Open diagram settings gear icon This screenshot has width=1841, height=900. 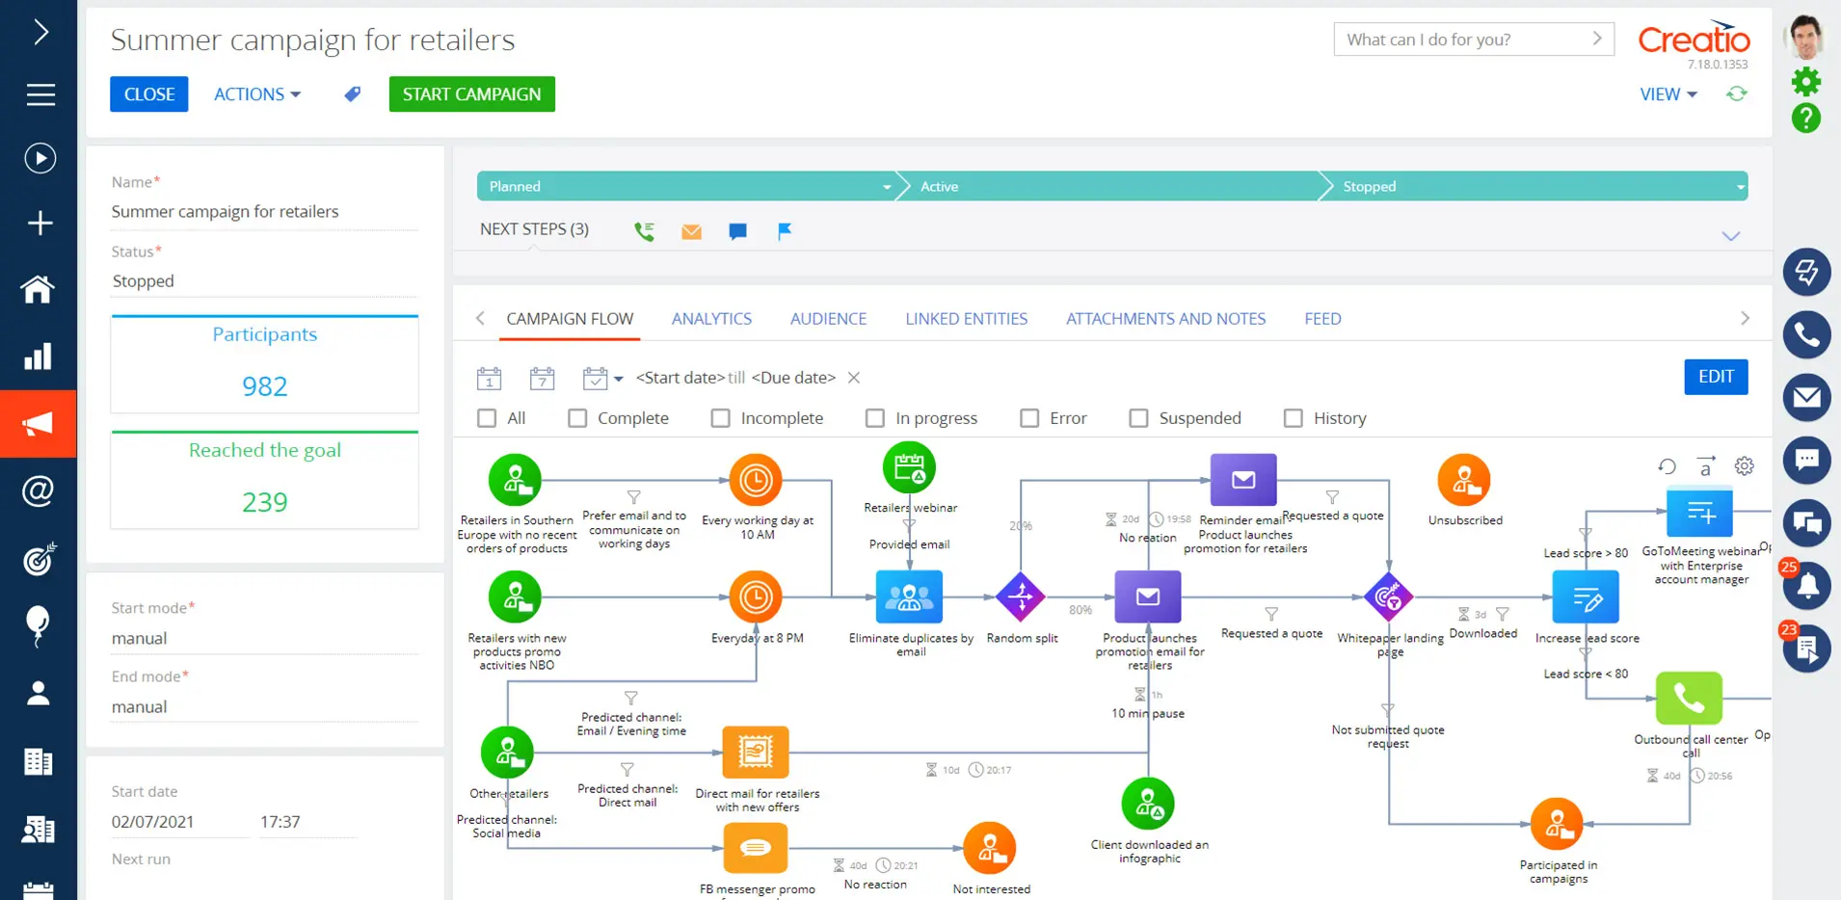(1744, 466)
